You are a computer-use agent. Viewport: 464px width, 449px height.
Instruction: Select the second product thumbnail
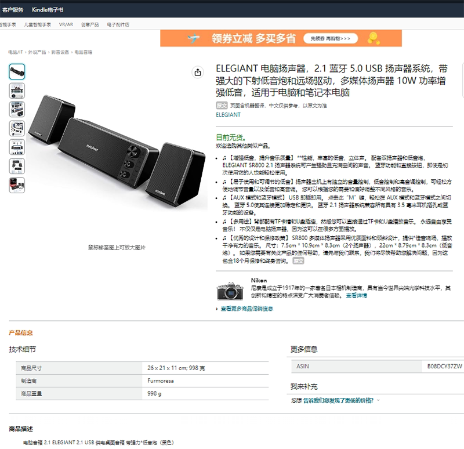[x=17, y=90]
